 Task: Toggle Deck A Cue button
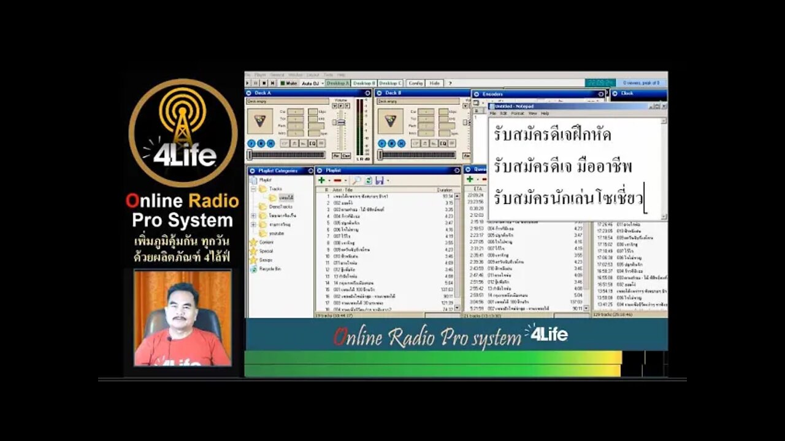[x=346, y=156]
